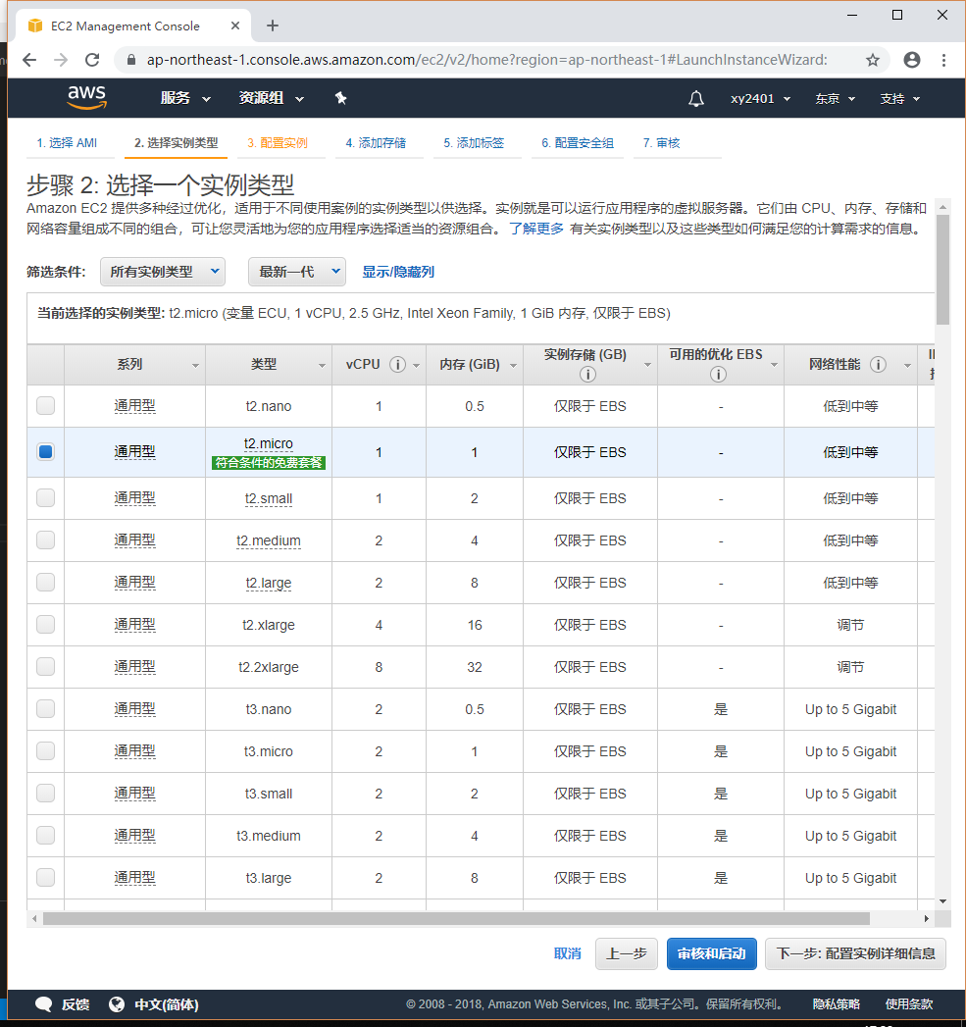Click the 通用型 link in t3.large row
Image resolution: width=966 pixels, height=1027 pixels.
point(135,878)
